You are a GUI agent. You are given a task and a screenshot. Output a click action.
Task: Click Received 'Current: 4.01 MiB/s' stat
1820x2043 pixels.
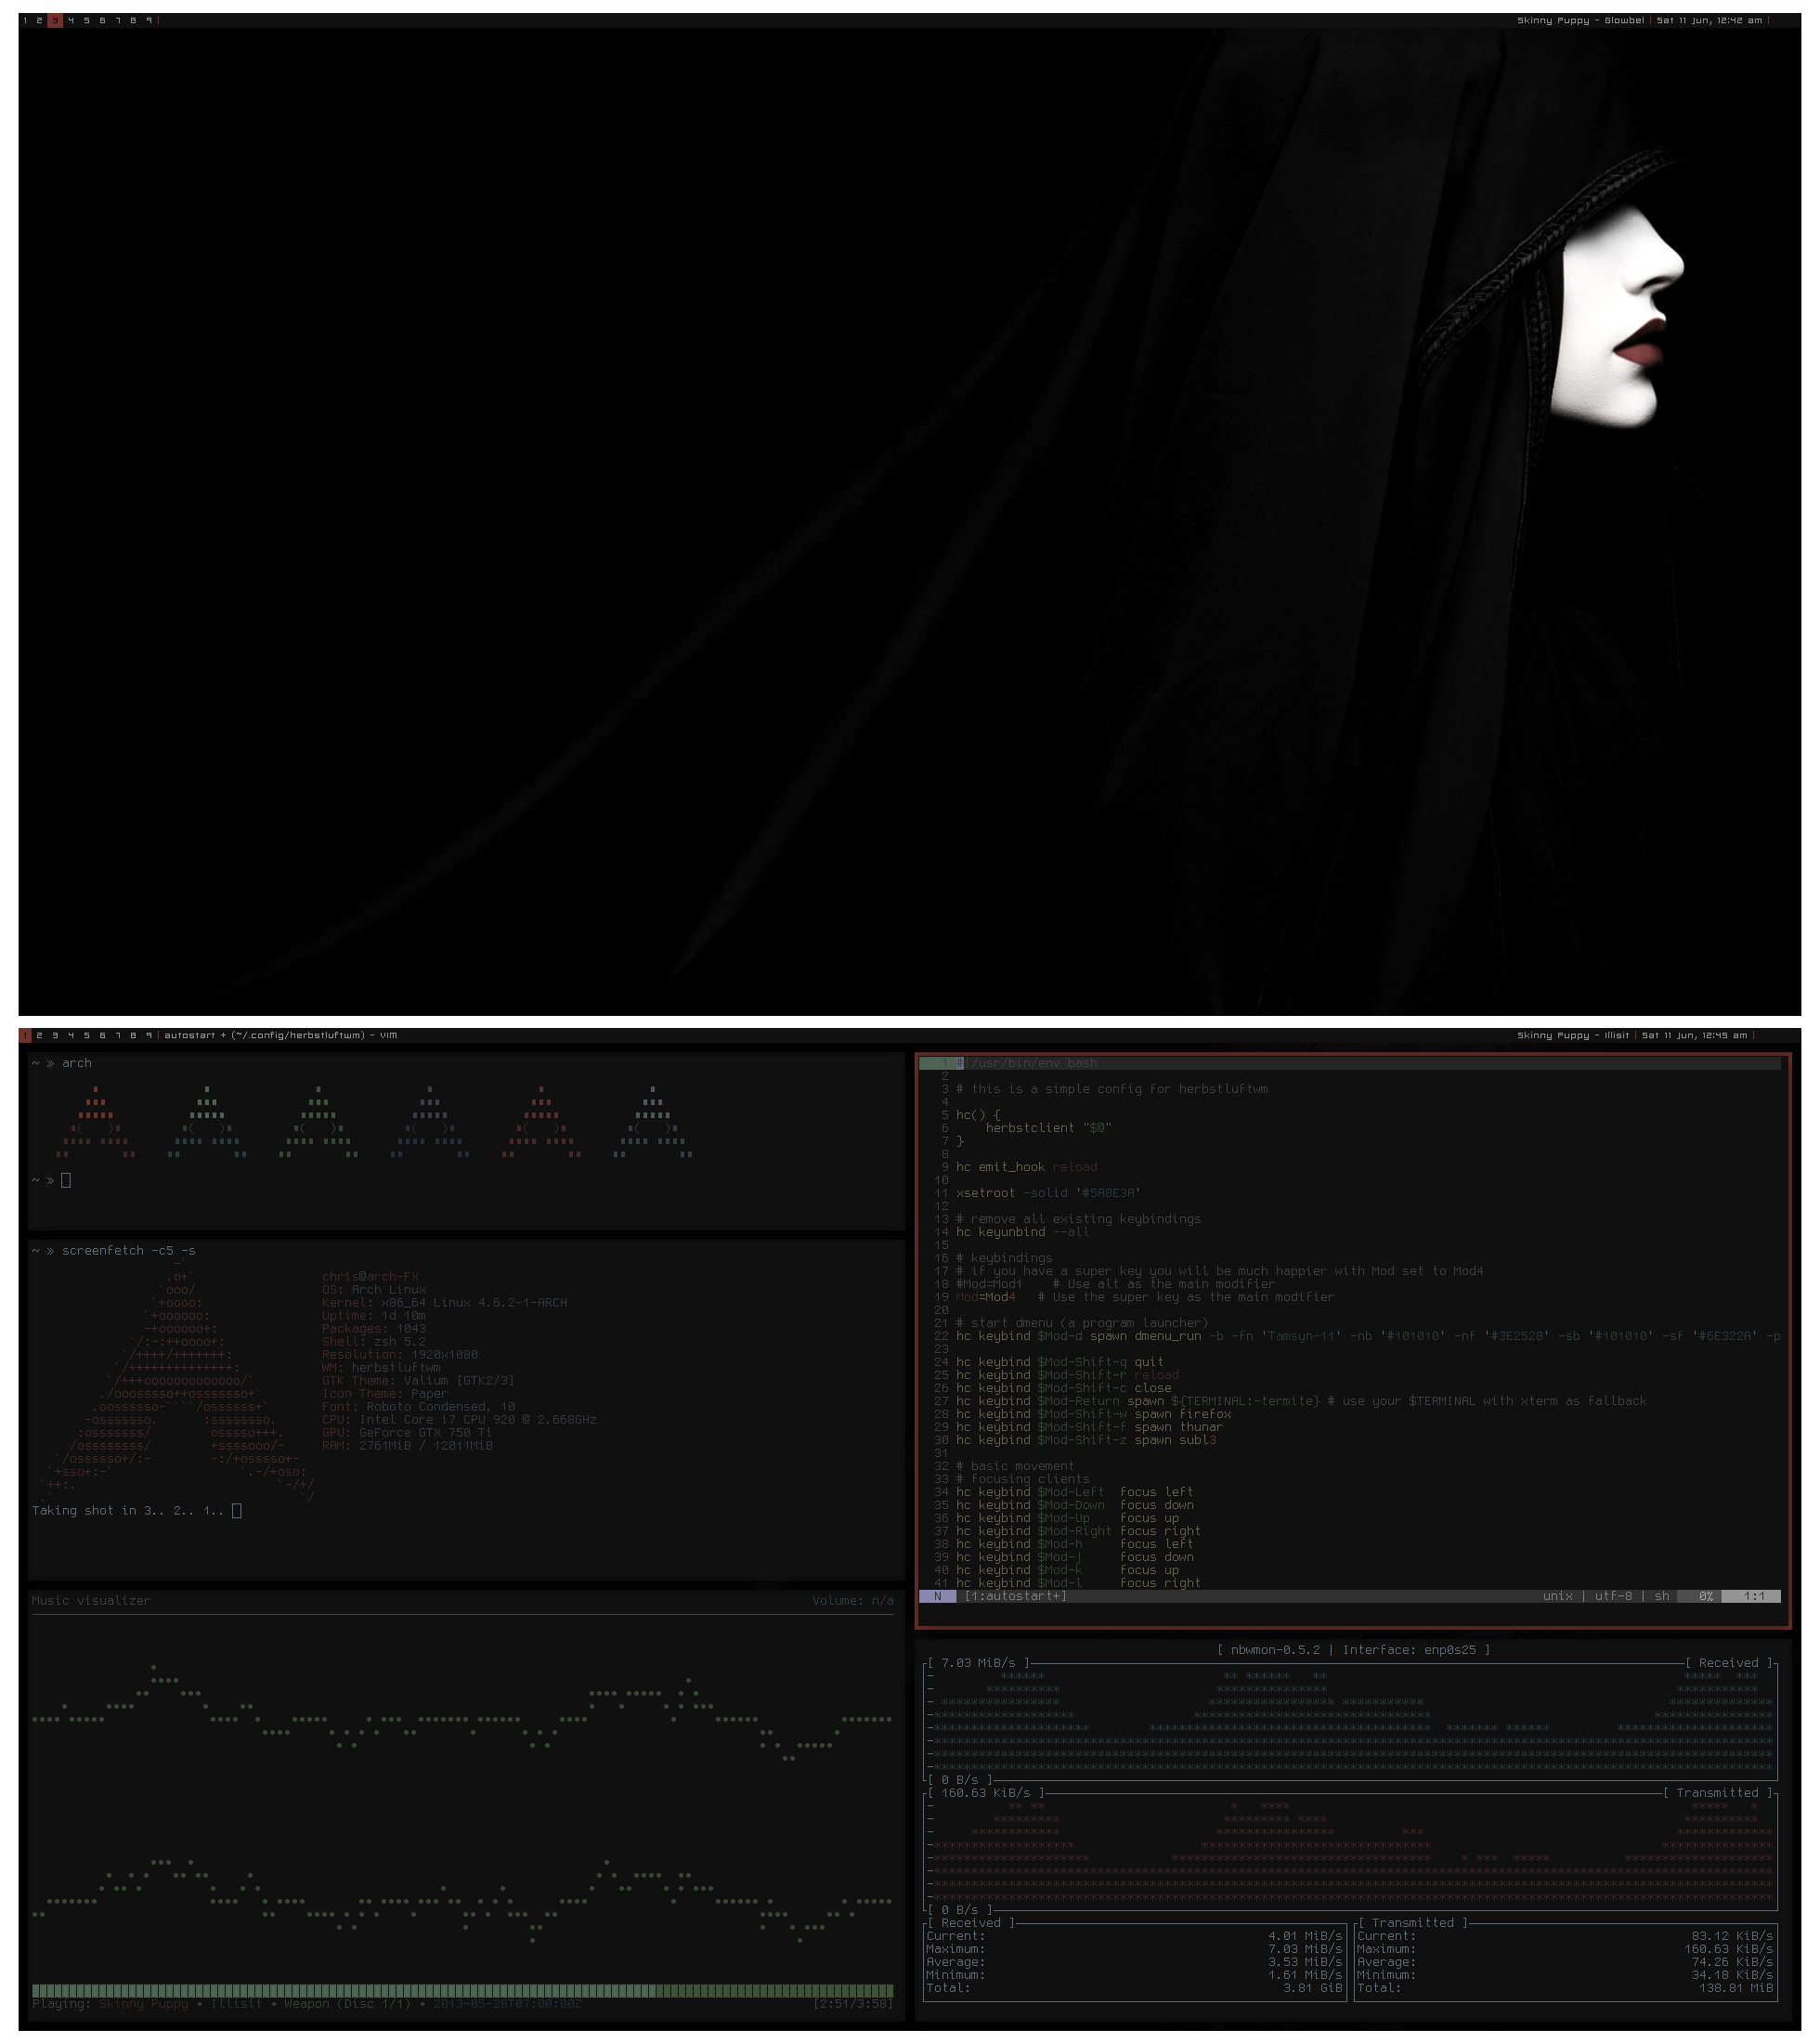[x=1134, y=1936]
